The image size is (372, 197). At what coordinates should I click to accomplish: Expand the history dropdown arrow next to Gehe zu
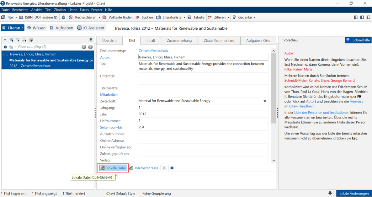pyautogui.click(x=15, y=47)
